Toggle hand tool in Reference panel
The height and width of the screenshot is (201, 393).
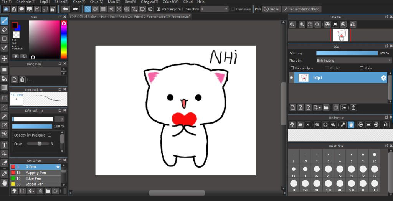pos(351,125)
